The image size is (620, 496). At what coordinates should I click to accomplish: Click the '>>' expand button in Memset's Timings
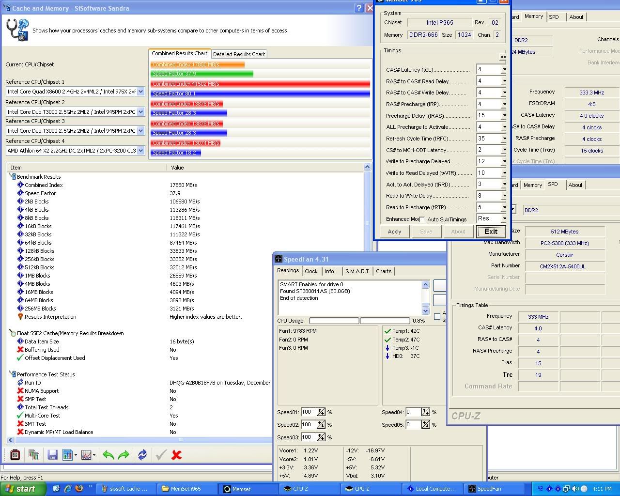click(503, 57)
